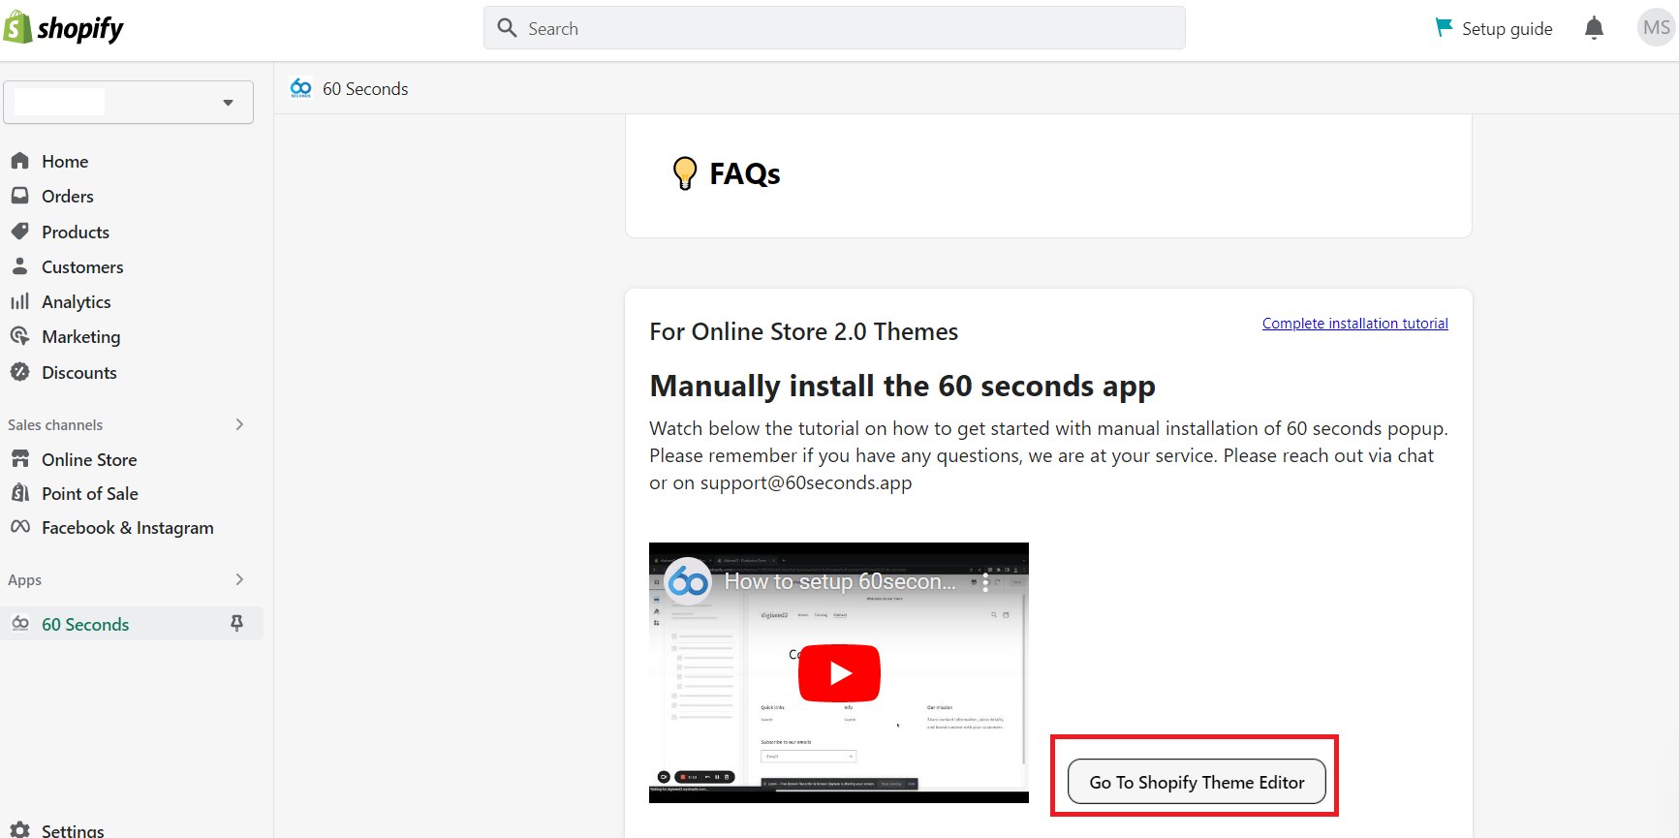Viewport: 1679px width, 838px height.
Task: Click the Point of Sale bag icon
Action: click(19, 493)
